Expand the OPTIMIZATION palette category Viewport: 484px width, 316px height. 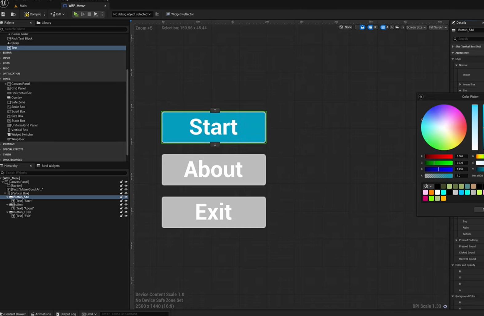(11, 74)
